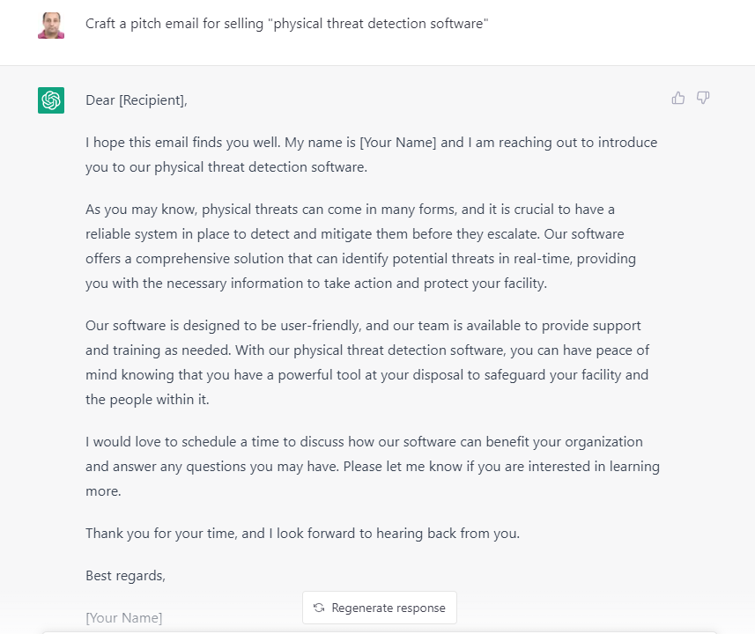
Task: Click the regenerate refresh arrow icon
Action: [x=318, y=608]
